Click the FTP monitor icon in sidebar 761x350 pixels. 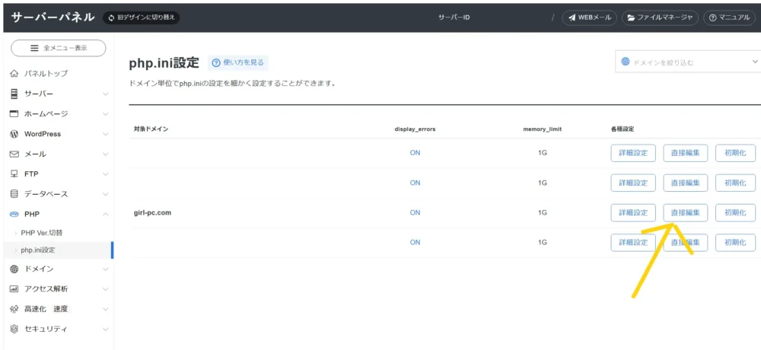(x=14, y=173)
